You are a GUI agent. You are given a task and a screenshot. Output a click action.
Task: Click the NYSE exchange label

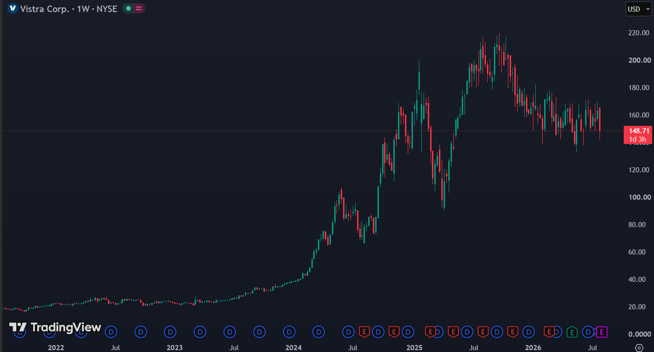coord(106,8)
